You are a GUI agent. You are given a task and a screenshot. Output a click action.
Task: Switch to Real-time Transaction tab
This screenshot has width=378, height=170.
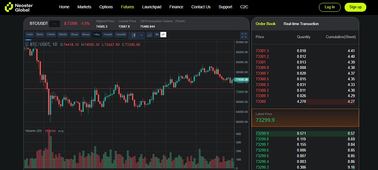[301, 24]
